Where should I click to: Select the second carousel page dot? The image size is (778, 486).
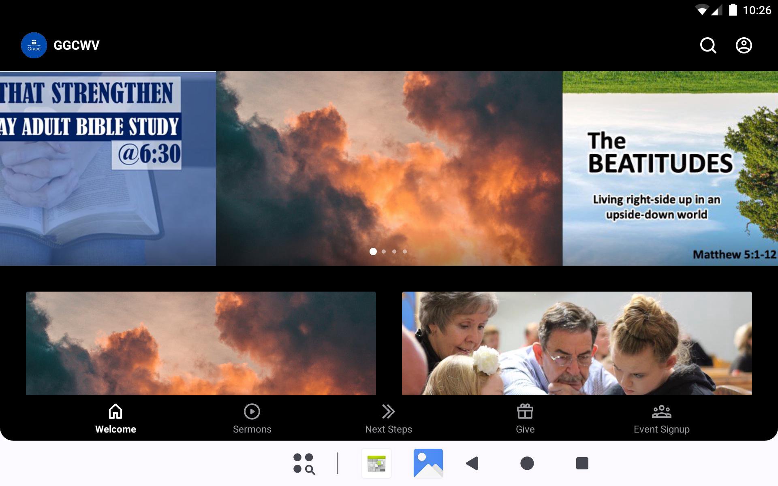[x=384, y=252]
